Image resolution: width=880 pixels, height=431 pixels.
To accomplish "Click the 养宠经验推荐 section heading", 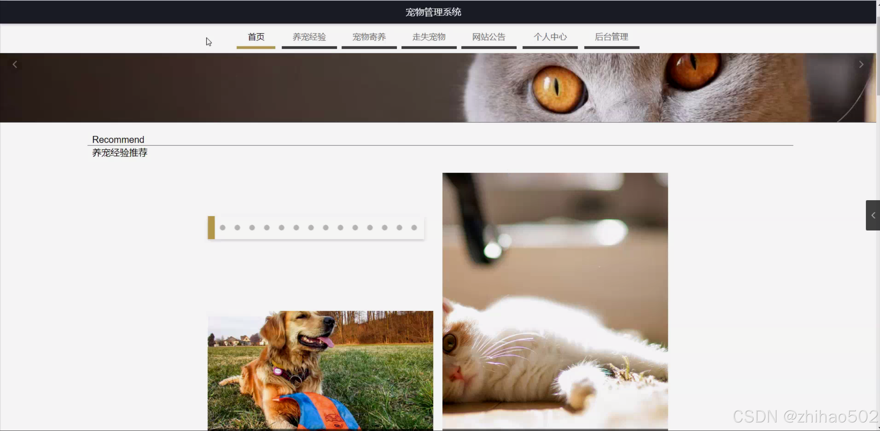I will point(120,153).
